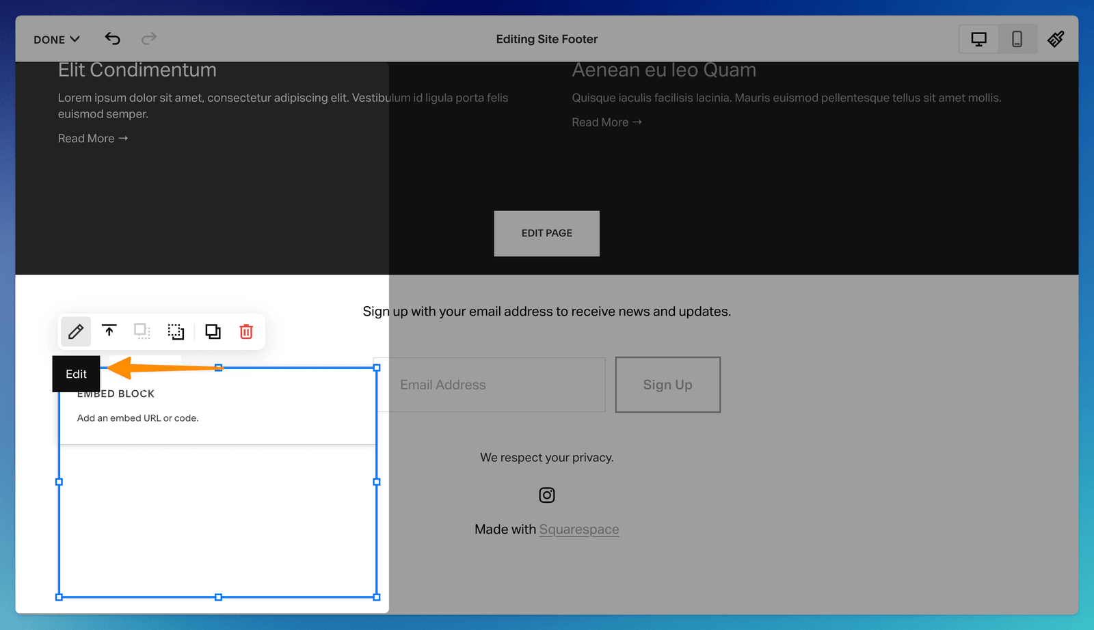The height and width of the screenshot is (630, 1094).
Task: Expand the DONE dropdown menu
Action: 57,40
